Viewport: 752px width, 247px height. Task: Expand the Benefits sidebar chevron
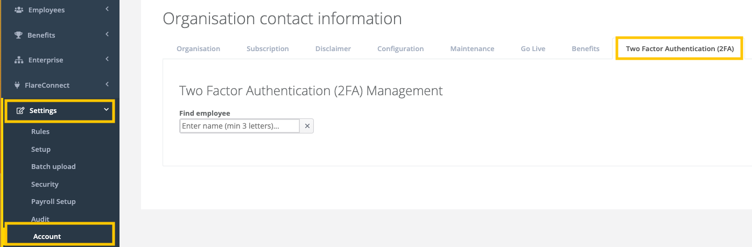point(107,34)
